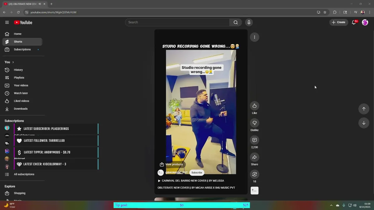
Task: Go to the YouTube logo home
Action: (x=23, y=22)
